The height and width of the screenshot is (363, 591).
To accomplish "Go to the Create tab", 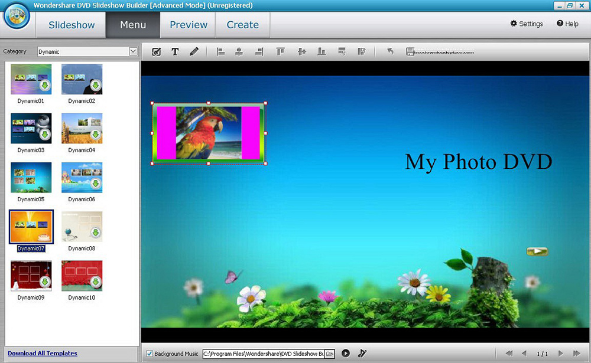I will [242, 25].
